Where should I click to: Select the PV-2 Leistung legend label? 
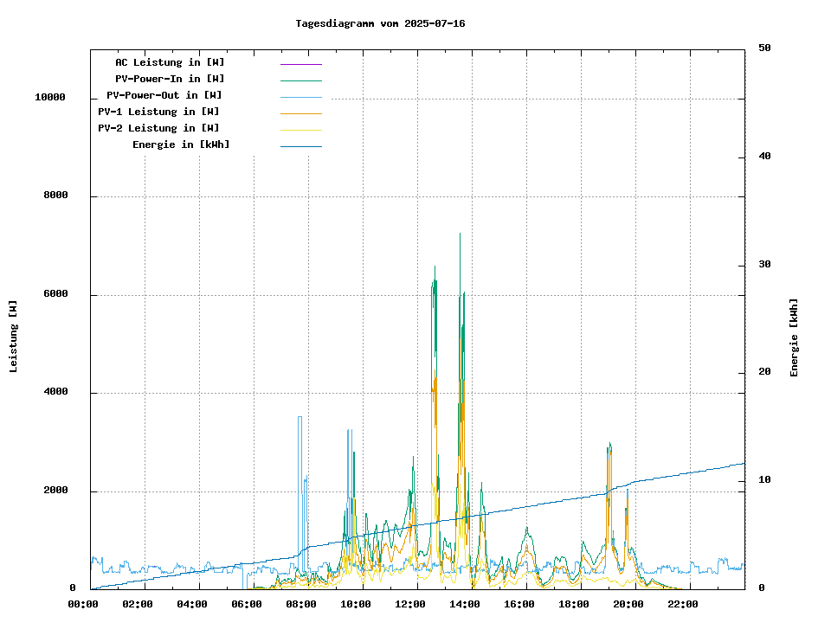[x=158, y=128]
